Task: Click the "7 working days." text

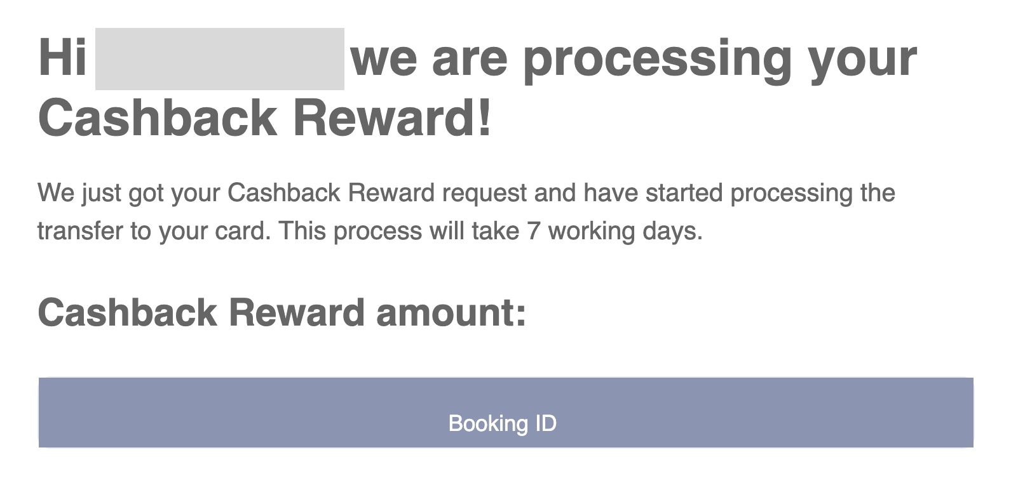Action: [x=614, y=230]
